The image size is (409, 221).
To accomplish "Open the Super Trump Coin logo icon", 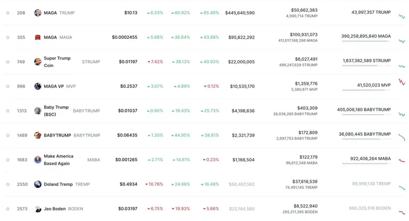I will pos(38,62).
